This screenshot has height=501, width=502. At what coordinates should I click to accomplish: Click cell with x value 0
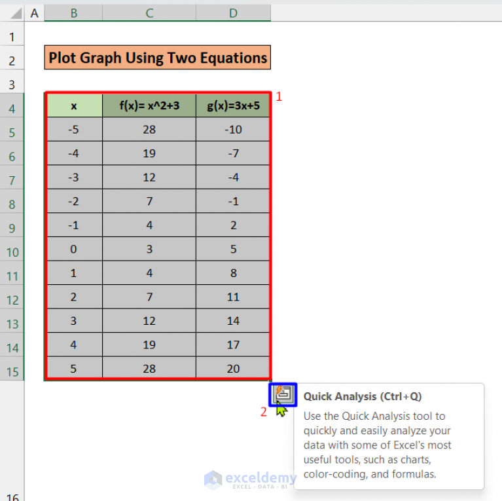tap(74, 249)
